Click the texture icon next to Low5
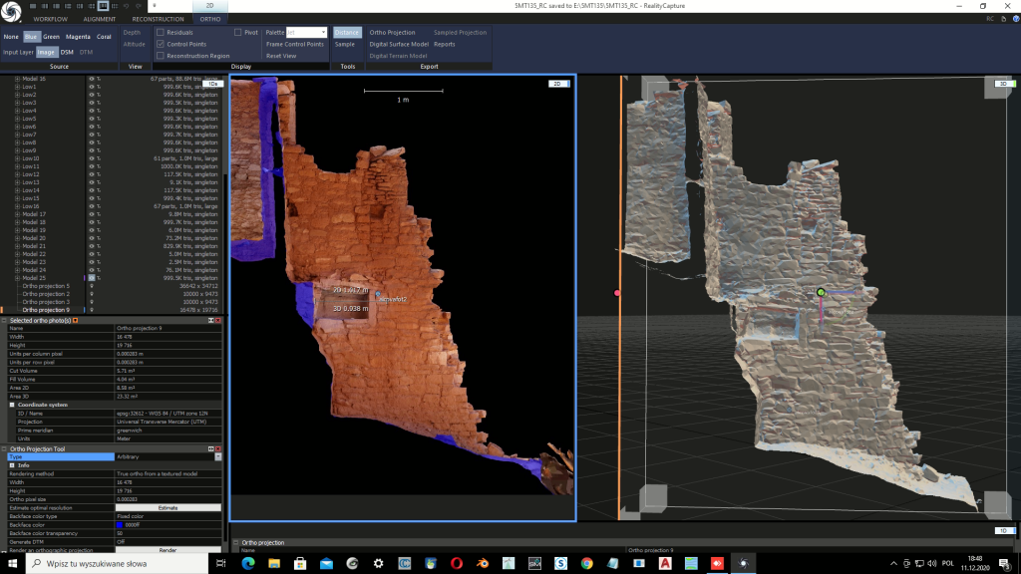The image size is (1021, 574). click(x=99, y=119)
